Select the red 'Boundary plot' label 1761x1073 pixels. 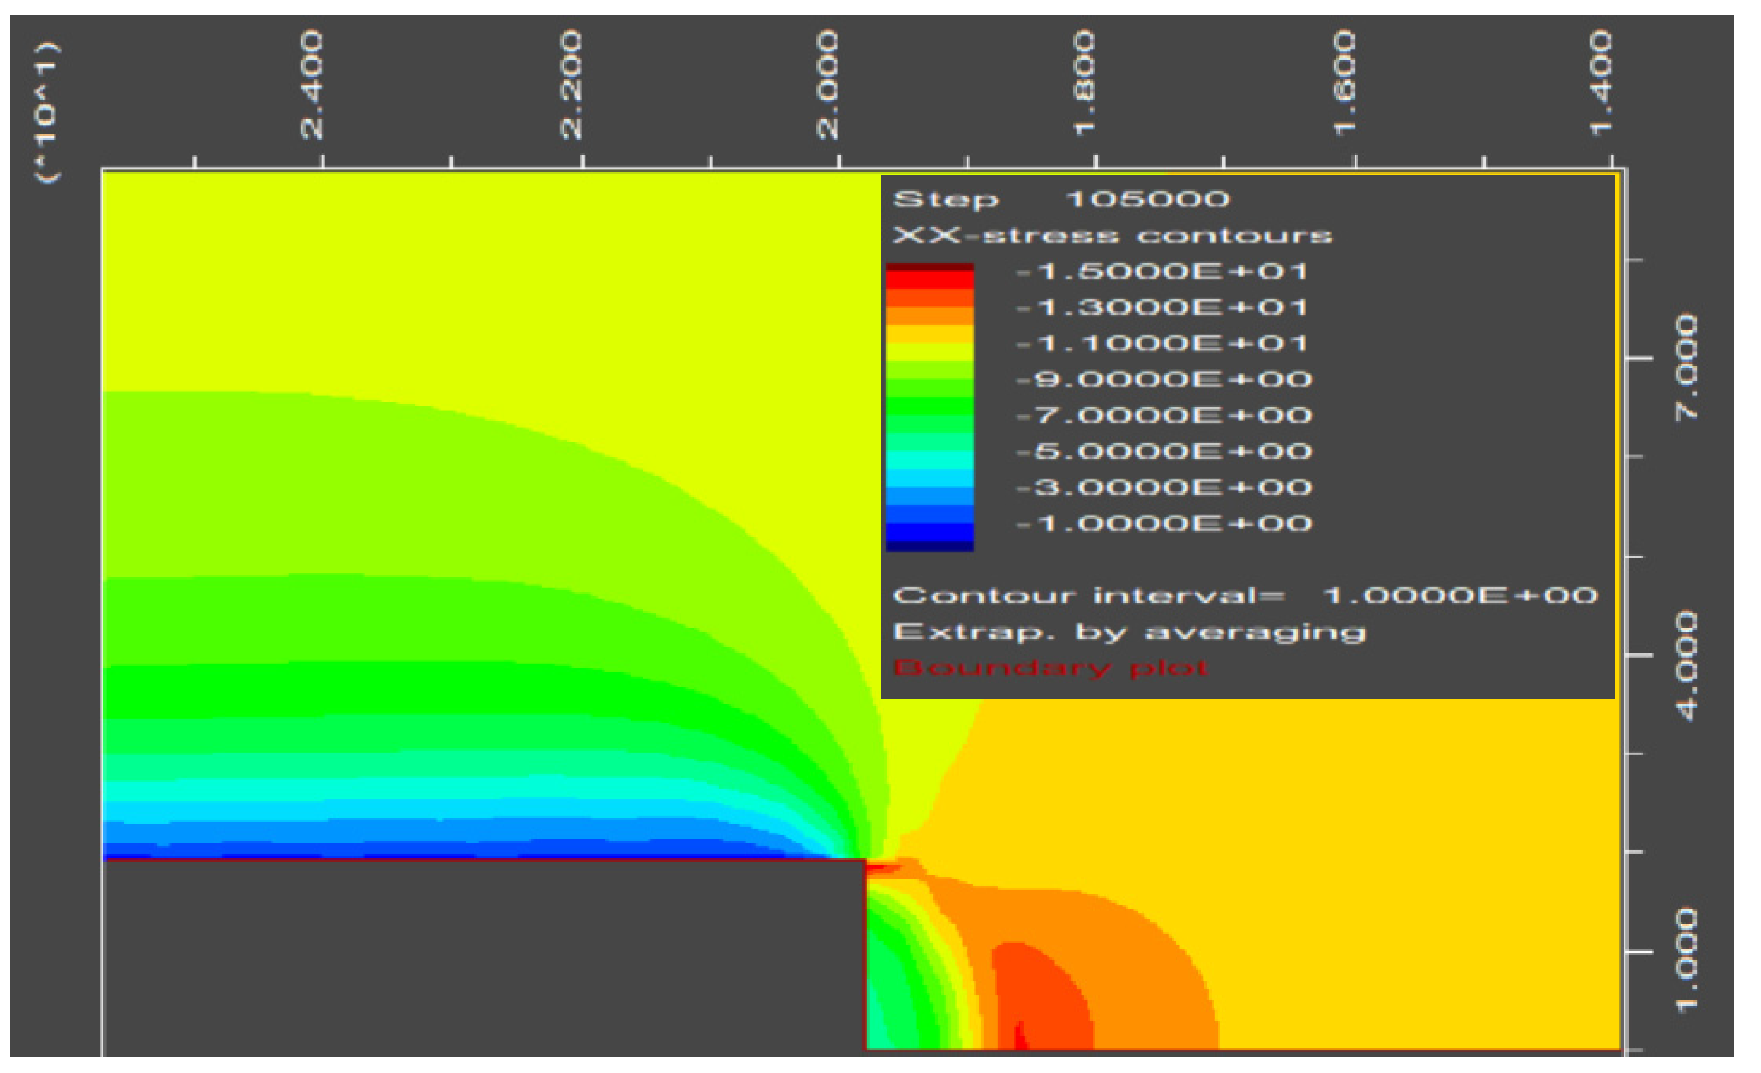pyautogui.click(x=1050, y=669)
